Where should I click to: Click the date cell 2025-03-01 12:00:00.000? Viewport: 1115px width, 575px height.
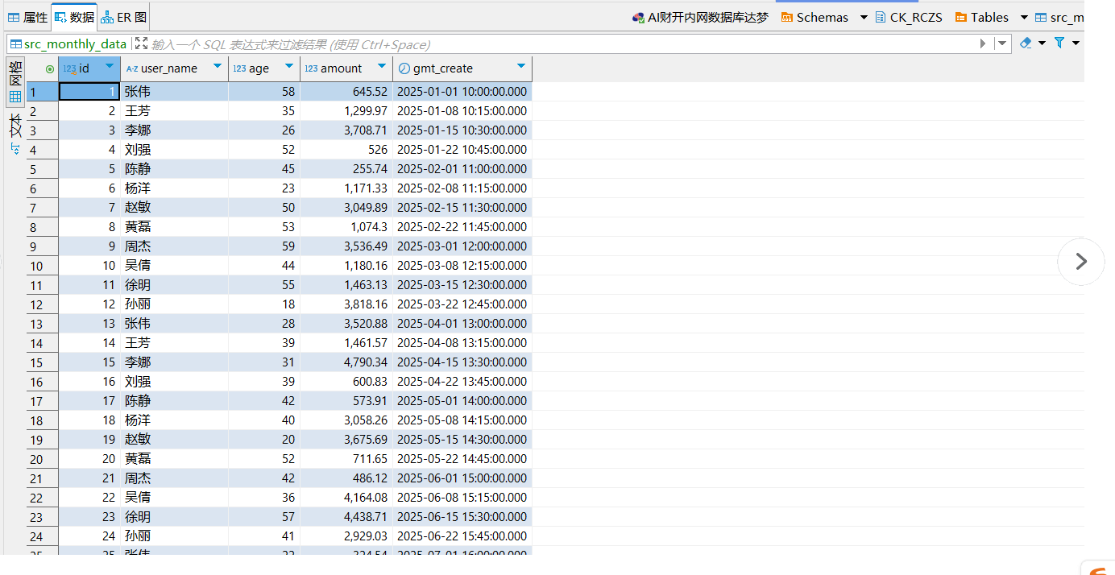(462, 246)
